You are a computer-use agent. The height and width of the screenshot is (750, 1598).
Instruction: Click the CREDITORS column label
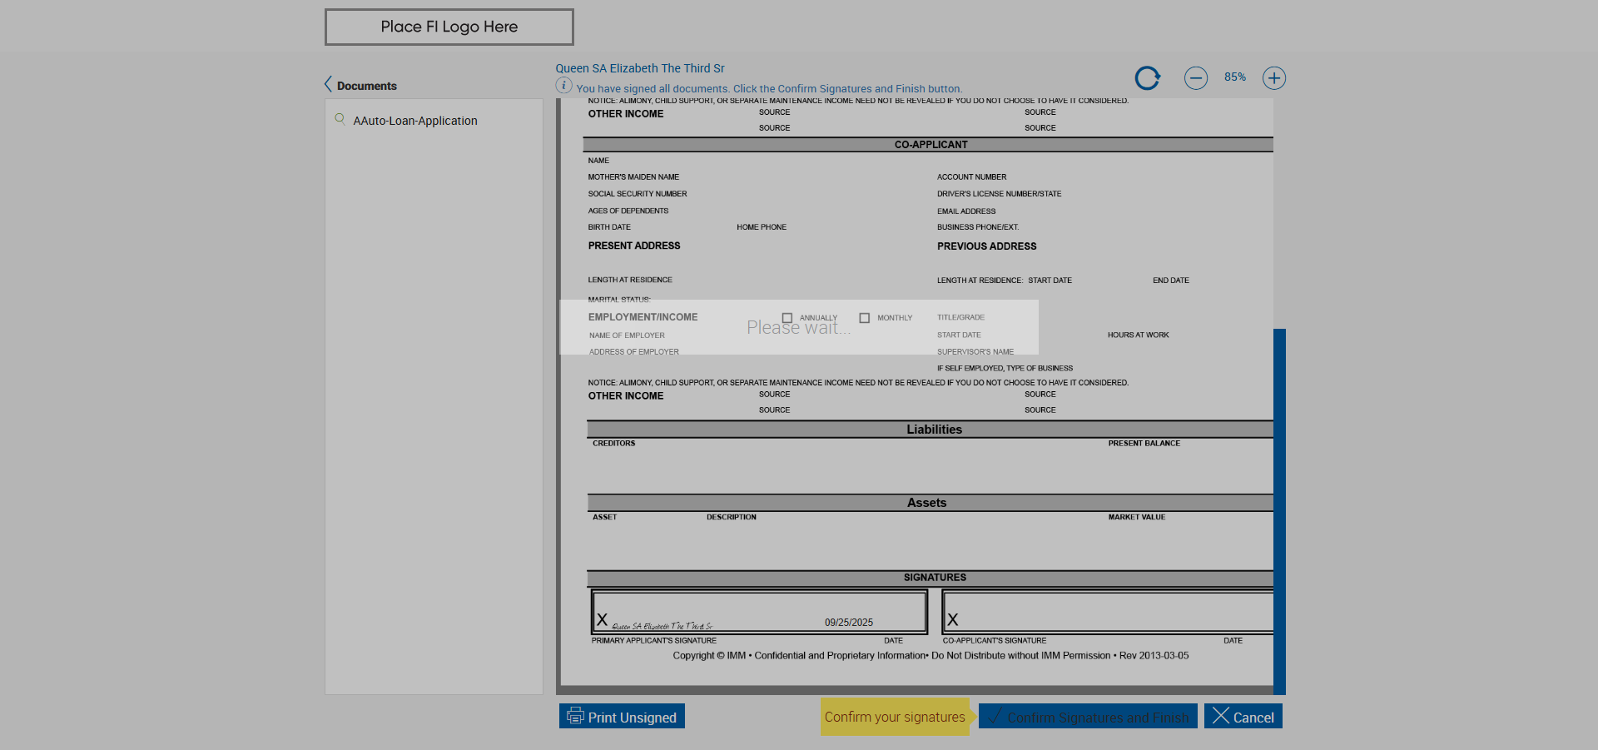pos(614,444)
